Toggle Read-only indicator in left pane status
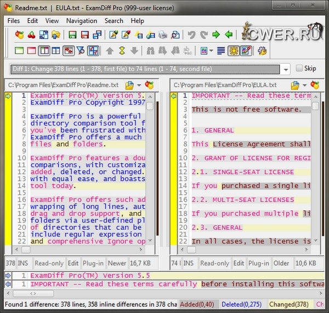 50,263
